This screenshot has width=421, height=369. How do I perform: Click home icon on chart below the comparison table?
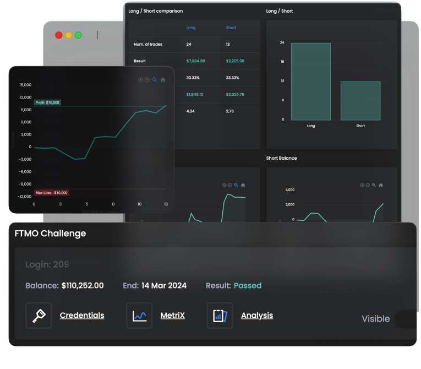243,185
